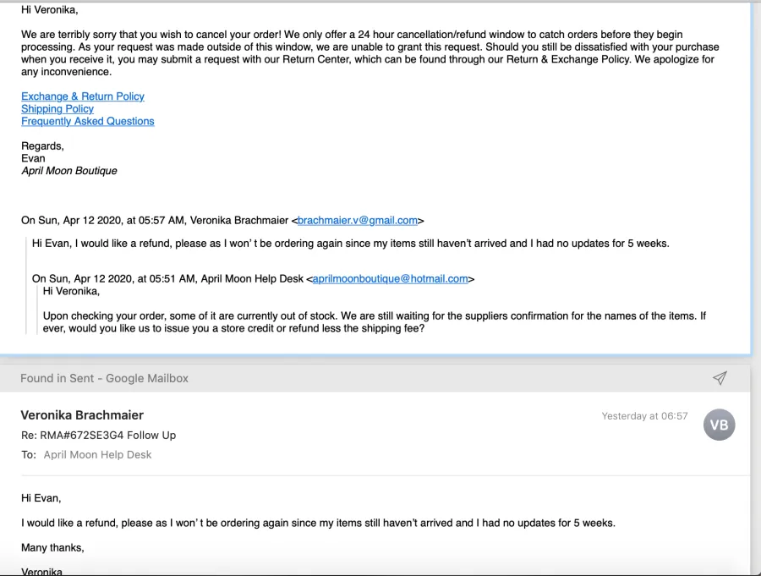Click the On Sun, Apr 12 05:57 AM header
The height and width of the screenshot is (576, 761).
point(222,221)
